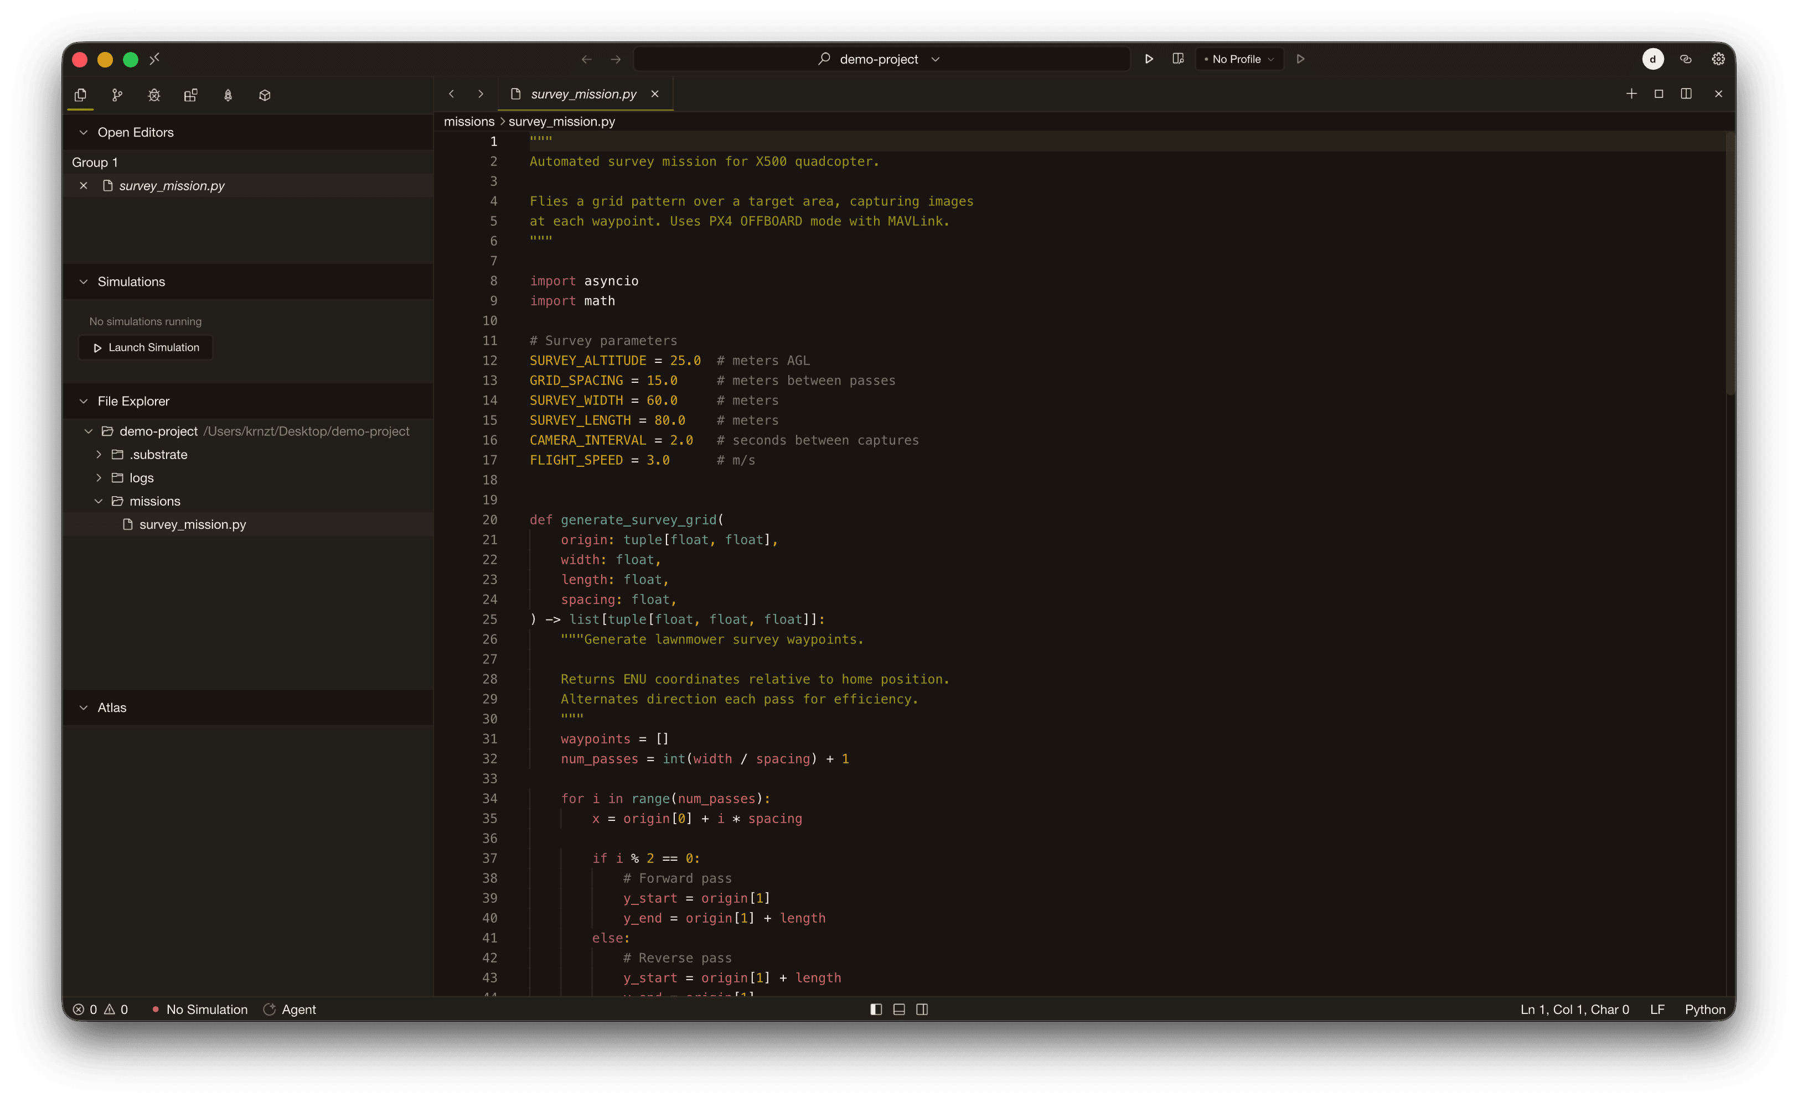Open the demo-project search bar dropdown

click(937, 59)
